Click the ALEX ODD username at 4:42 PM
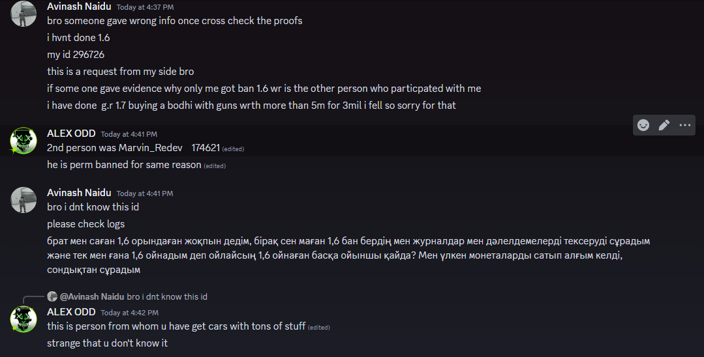Image resolution: width=704 pixels, height=357 pixels. pos(71,312)
